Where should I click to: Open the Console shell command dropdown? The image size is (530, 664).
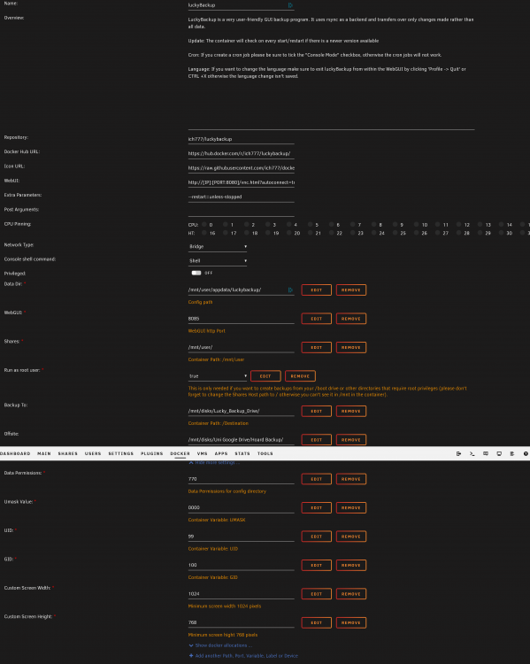coord(218,261)
